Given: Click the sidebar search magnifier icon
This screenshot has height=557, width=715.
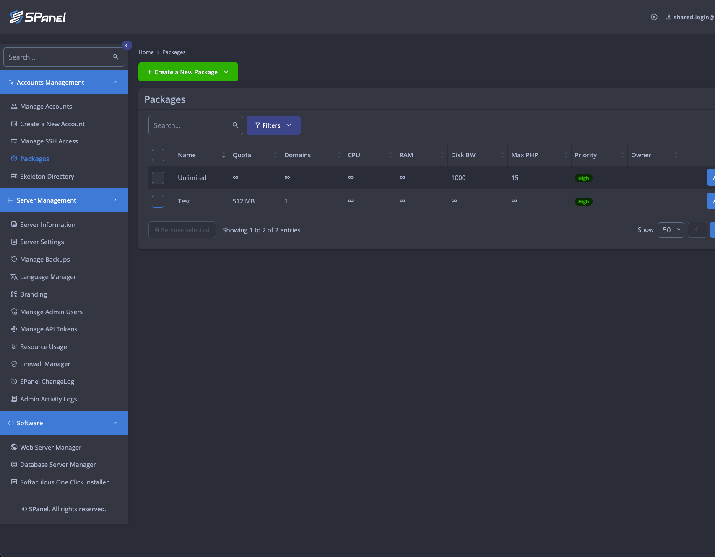Looking at the screenshot, I should 115,57.
